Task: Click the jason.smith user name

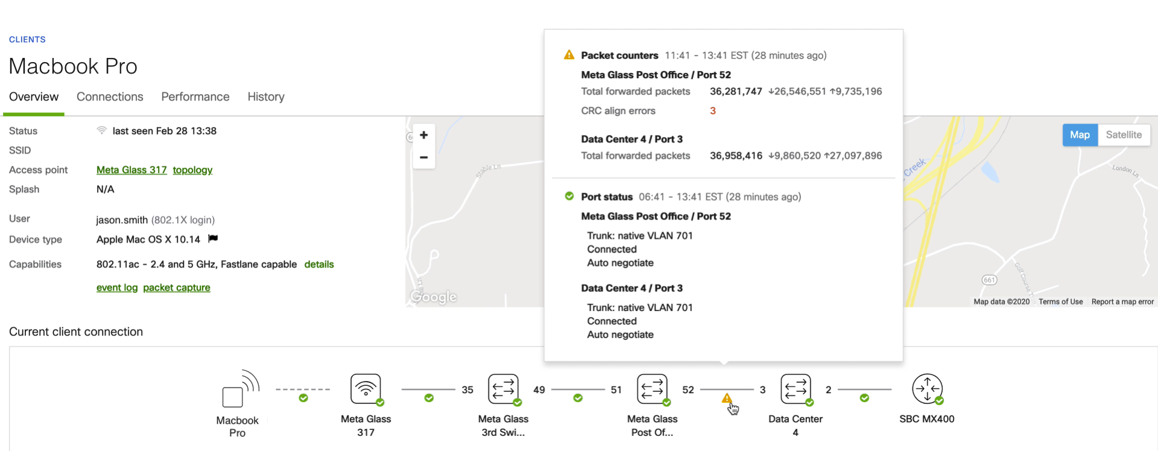Action: click(x=122, y=220)
